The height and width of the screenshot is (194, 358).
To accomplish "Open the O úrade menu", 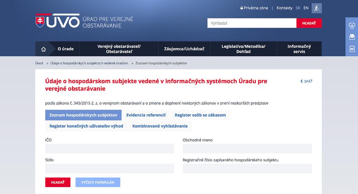I will click(65, 49).
